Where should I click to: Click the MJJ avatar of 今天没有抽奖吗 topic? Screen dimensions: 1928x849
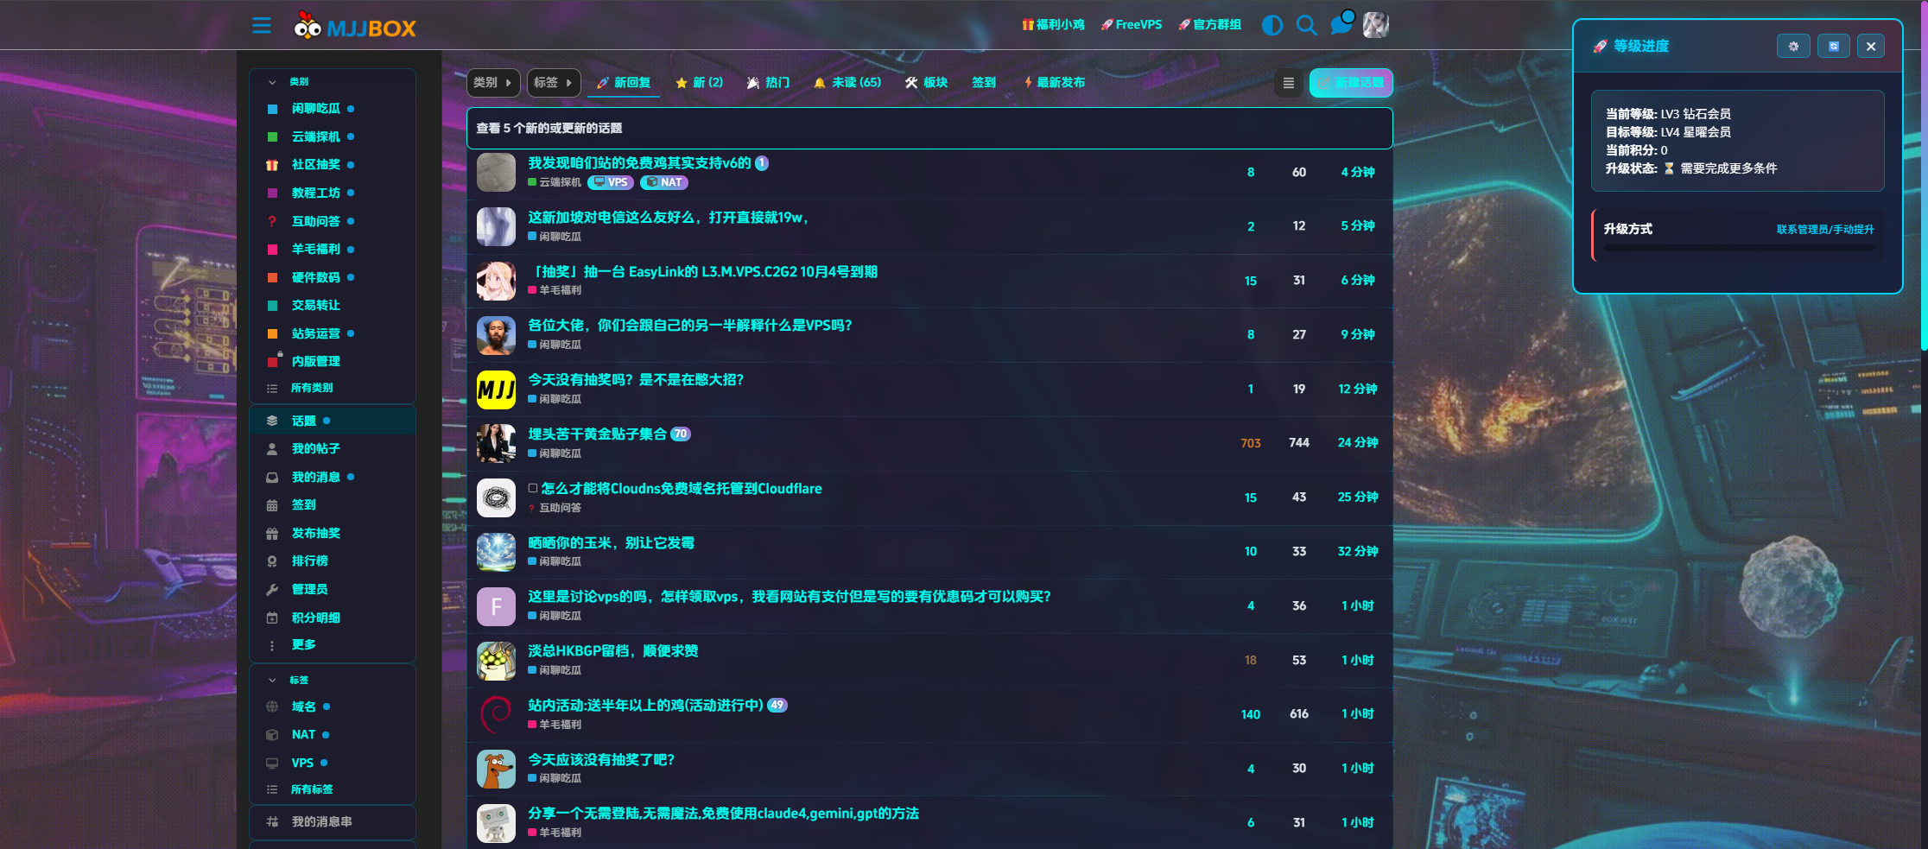496,390
